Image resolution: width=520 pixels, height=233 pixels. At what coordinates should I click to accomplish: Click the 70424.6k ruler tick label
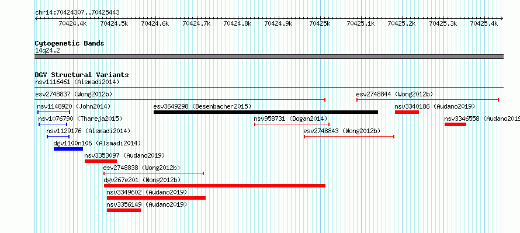click(x=155, y=23)
